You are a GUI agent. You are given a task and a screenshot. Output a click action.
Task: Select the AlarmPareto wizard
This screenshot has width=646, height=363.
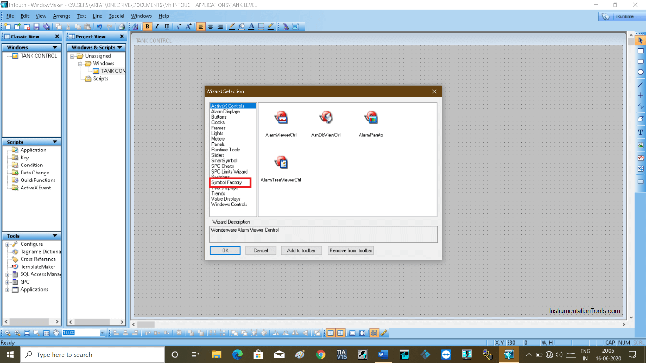(371, 124)
